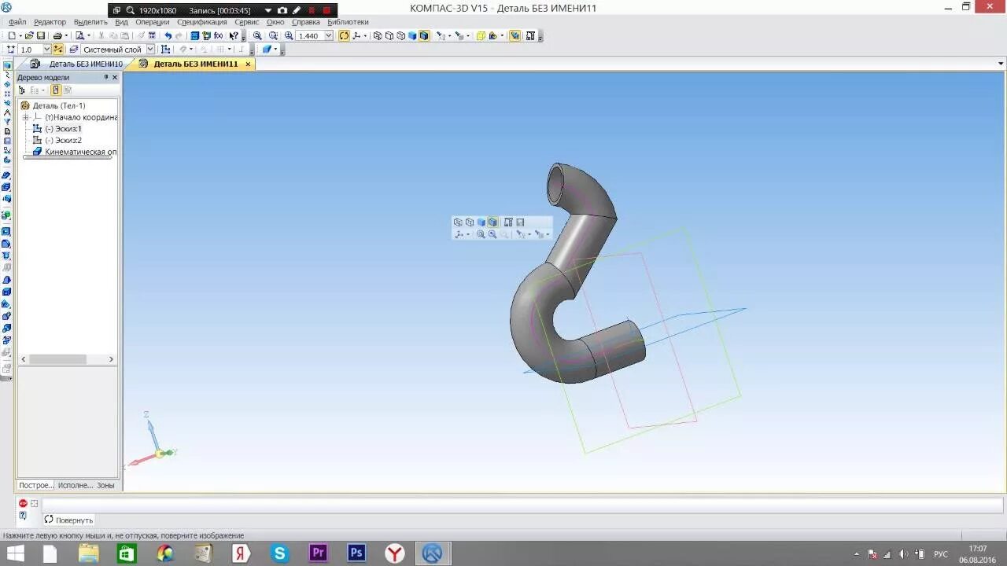Open Photoshop from the taskbar
Screen dimensions: 1007x566
[356, 553]
